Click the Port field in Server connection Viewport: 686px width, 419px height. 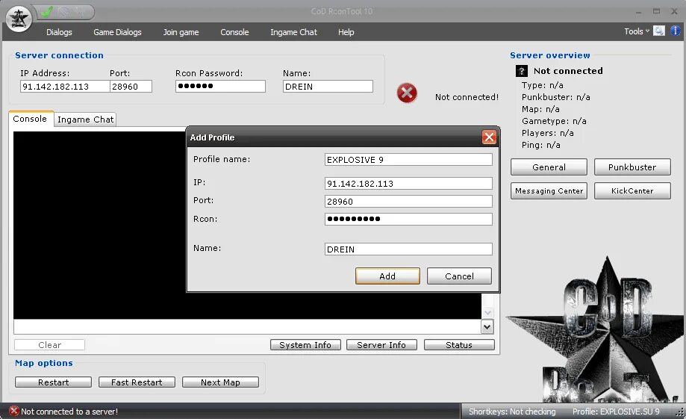[131, 86]
